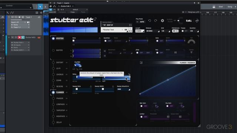Click the Flanger Feedback curve expand icon

point(141,62)
